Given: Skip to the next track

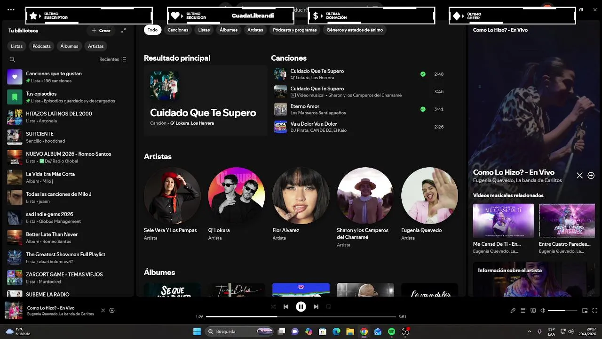Looking at the screenshot, I should [x=316, y=307].
